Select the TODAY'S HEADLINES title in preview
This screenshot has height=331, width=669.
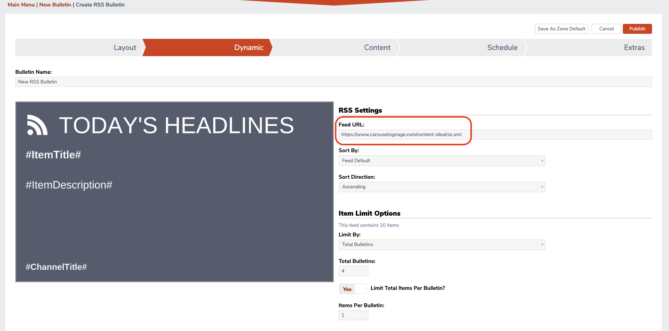click(176, 125)
